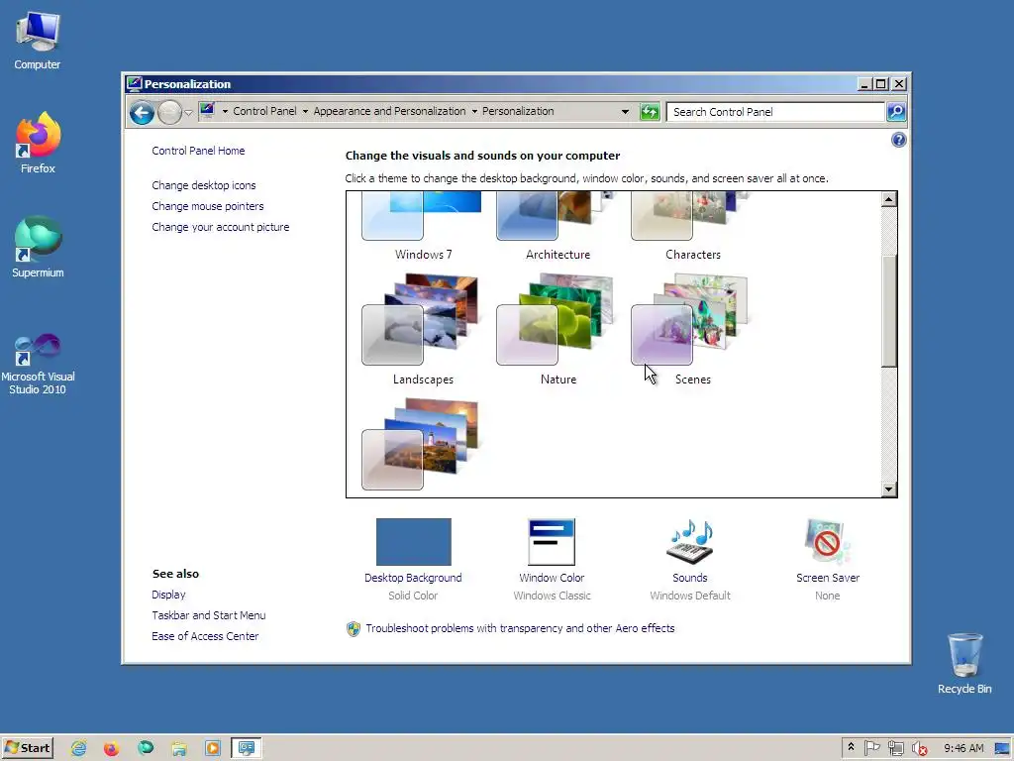
Task: Click the Show desktop button in the tray
Action: coord(1002,749)
